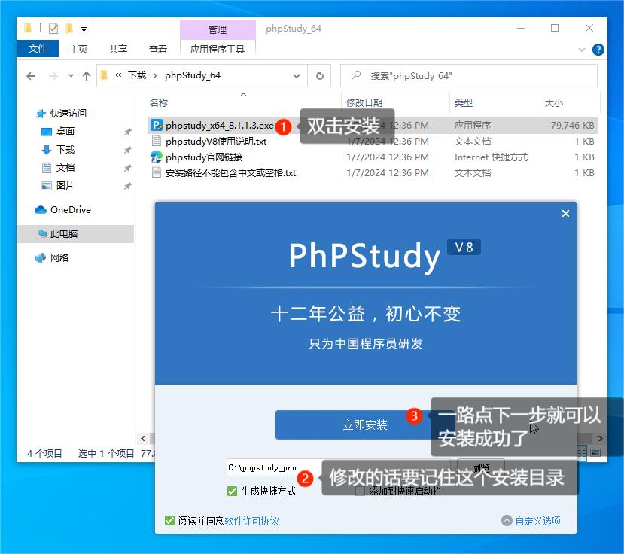Click the Back arrow in Explorer
The width and height of the screenshot is (624, 554).
pyautogui.click(x=31, y=75)
